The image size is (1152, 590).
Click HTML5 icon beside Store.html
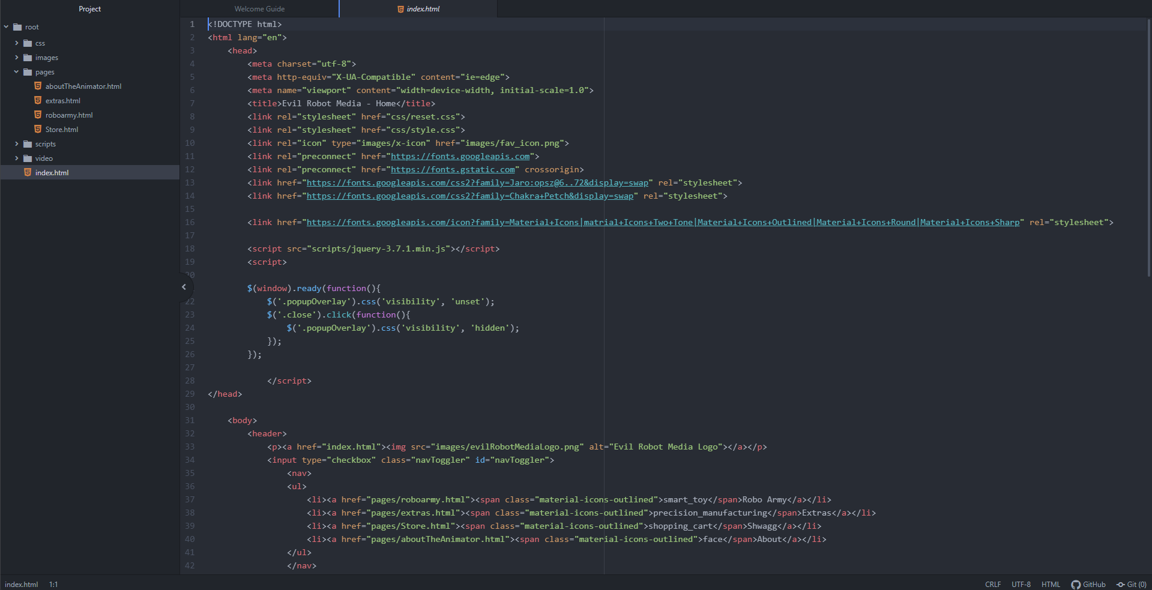38,129
